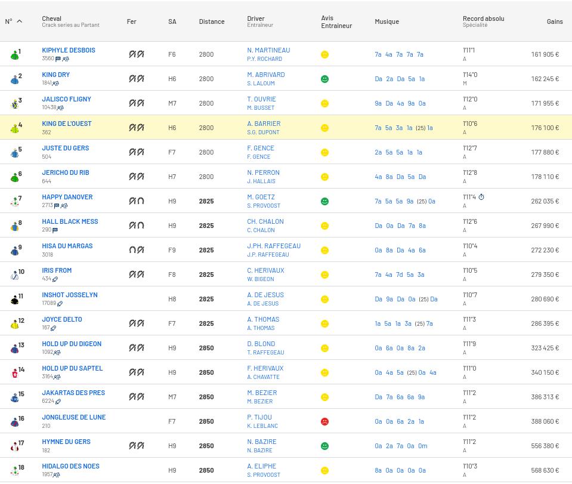Click icon beside 1841 under KING DRY

click(55, 84)
